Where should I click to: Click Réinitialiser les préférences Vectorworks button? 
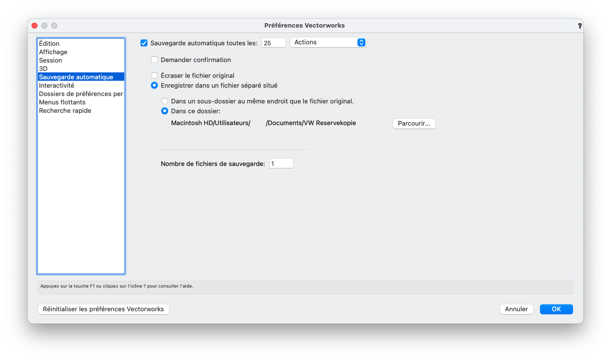(x=104, y=309)
